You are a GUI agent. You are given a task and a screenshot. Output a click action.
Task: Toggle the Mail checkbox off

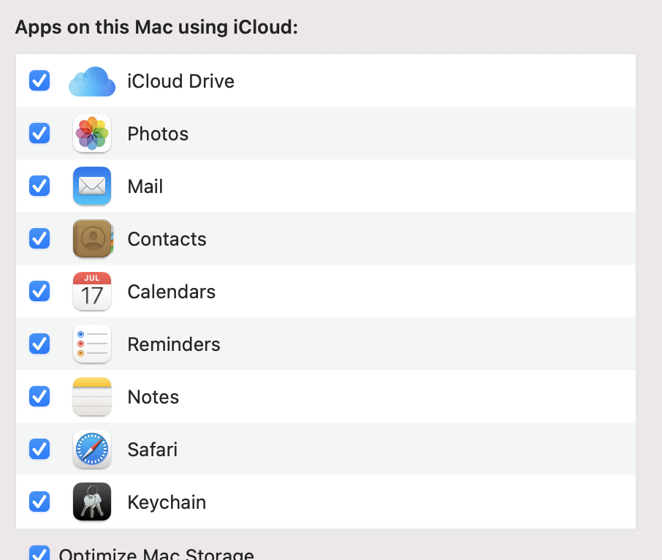[x=39, y=186]
